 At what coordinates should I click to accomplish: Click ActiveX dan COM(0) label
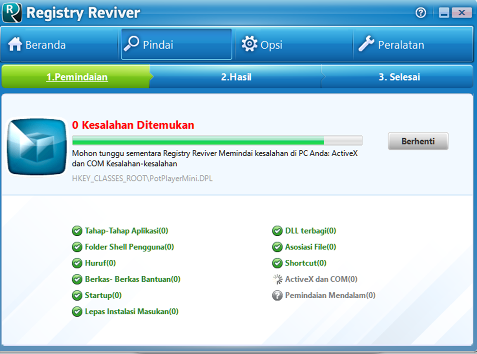[321, 279]
